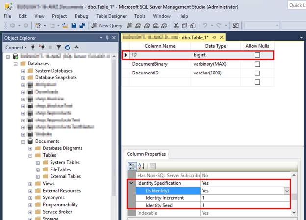The height and width of the screenshot is (220, 306).
Task: Open the Tools menu
Action: (x=140, y=16)
